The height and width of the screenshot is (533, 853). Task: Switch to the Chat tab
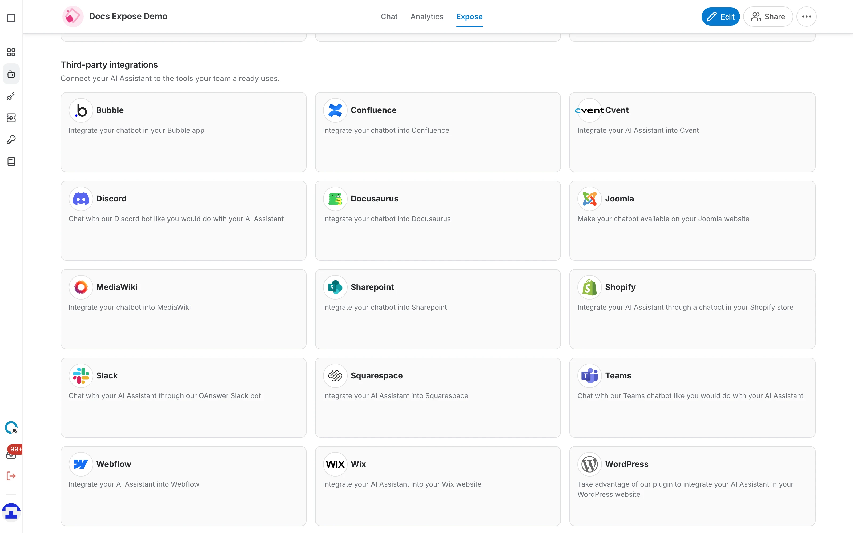pos(389,17)
